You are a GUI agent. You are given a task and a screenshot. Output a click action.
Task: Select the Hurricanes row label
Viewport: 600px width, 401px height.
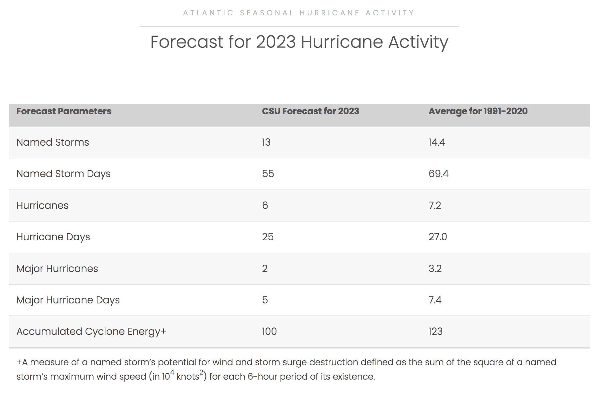(42, 206)
